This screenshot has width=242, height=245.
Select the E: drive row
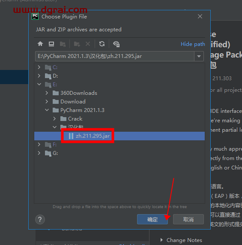tap(119, 85)
